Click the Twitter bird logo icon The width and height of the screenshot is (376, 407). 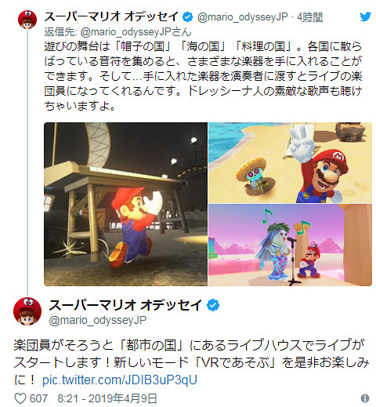pos(365,16)
